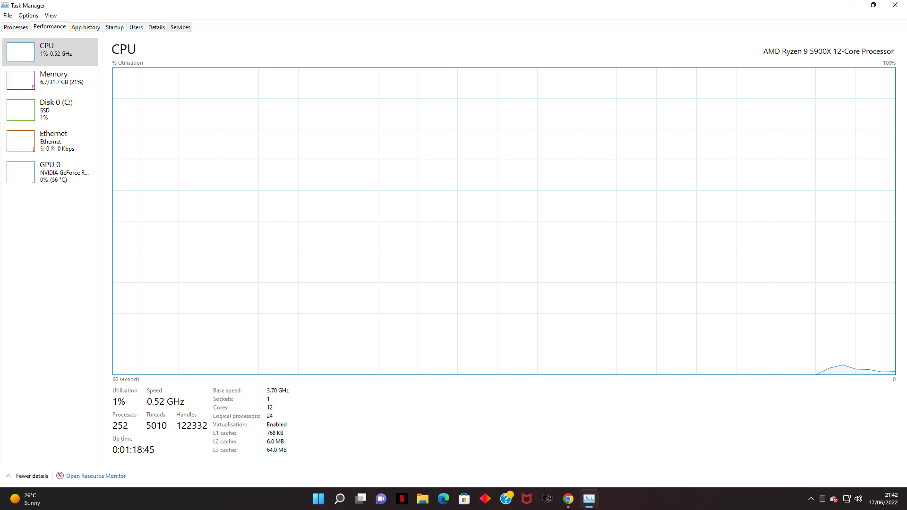
Task: Open Task View from the taskbar
Action: tap(360, 498)
